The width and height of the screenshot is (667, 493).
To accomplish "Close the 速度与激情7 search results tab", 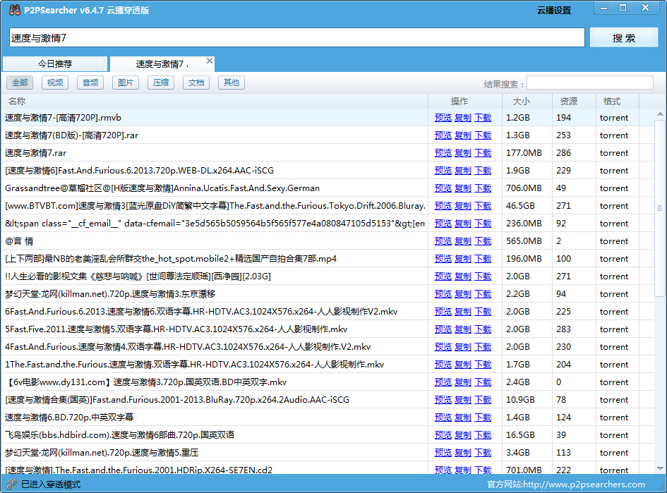I will coord(209,61).
